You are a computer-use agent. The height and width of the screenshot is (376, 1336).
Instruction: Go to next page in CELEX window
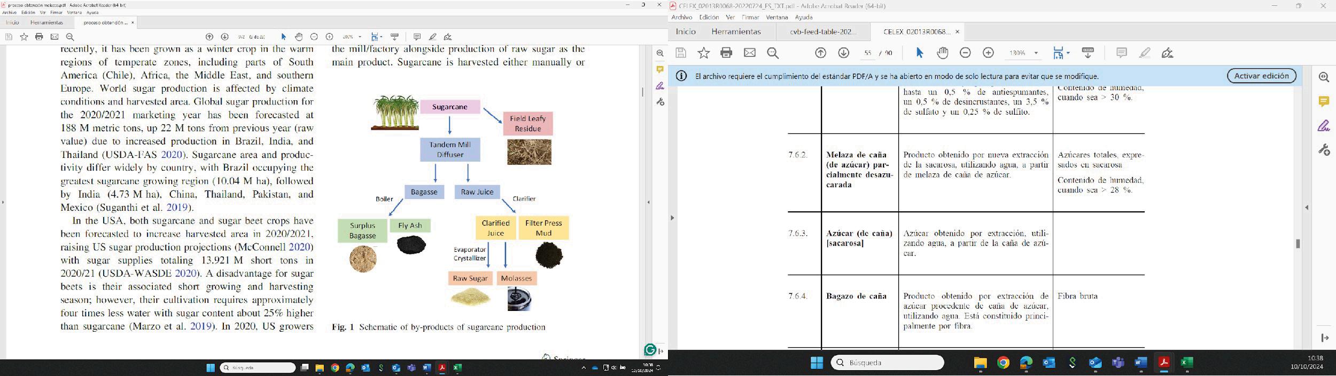(844, 53)
